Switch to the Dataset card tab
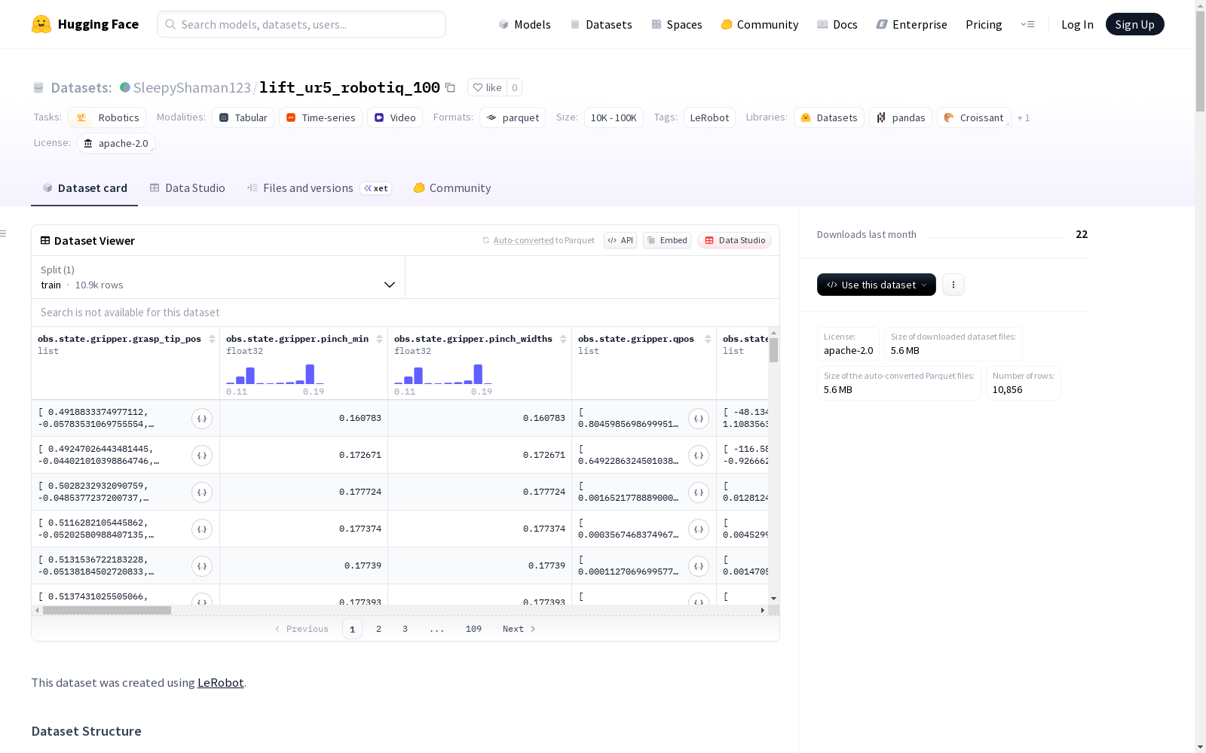The width and height of the screenshot is (1206, 753). 84,188
